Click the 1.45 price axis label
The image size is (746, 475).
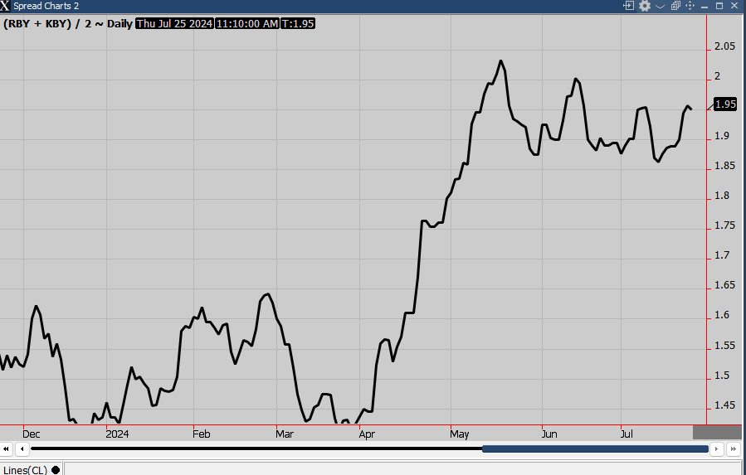pos(724,405)
